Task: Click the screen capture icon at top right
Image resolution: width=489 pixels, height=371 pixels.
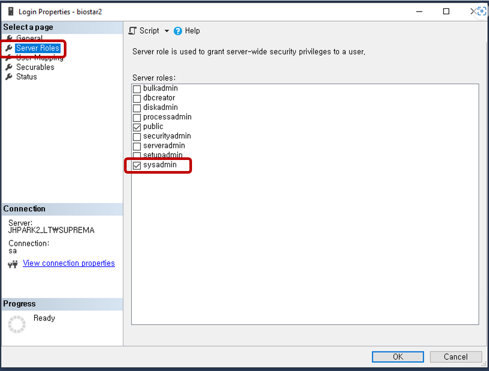Action: (x=481, y=11)
